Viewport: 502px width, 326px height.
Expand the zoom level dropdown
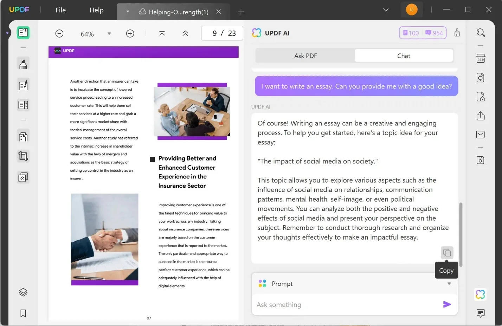pyautogui.click(x=109, y=34)
